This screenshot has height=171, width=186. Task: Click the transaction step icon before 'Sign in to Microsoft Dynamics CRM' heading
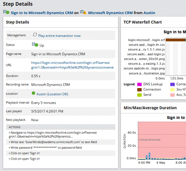click(6, 12)
